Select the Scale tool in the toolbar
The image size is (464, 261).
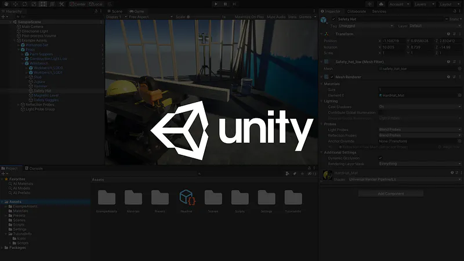(x=34, y=4)
